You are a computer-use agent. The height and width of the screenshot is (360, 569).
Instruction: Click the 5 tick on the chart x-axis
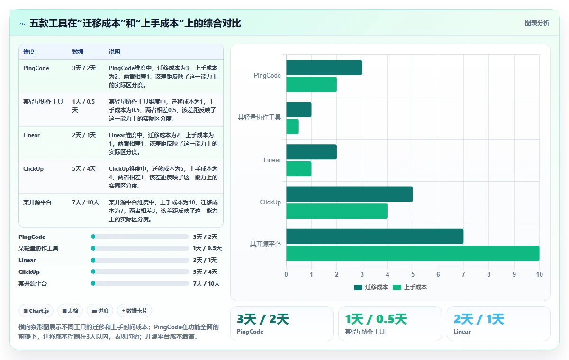(413, 274)
